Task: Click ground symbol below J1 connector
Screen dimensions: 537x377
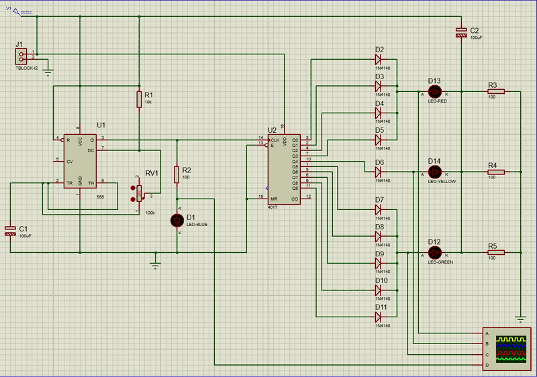Action: 48,72
